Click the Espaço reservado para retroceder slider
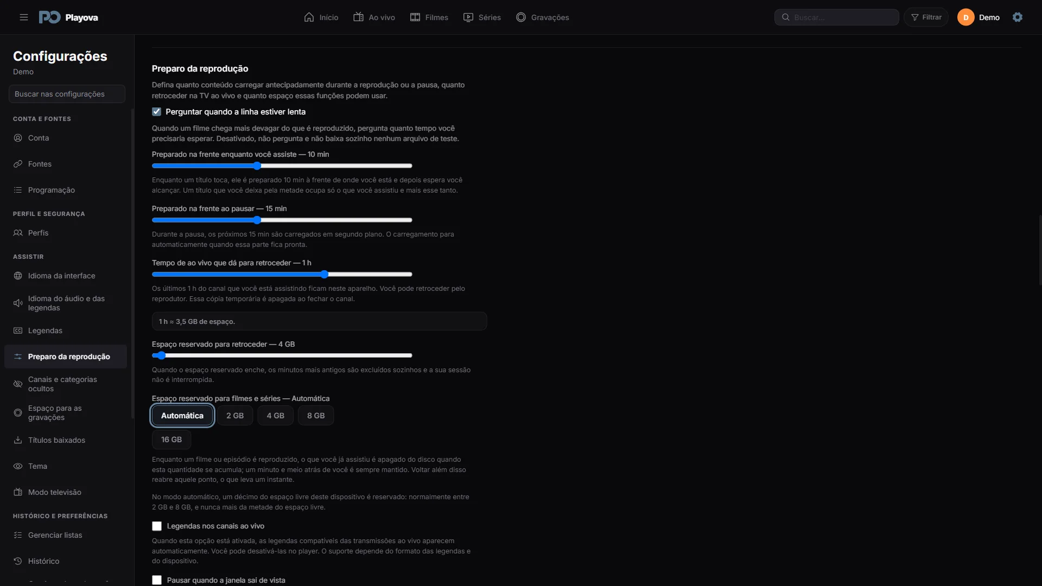1042x586 pixels. point(282,356)
